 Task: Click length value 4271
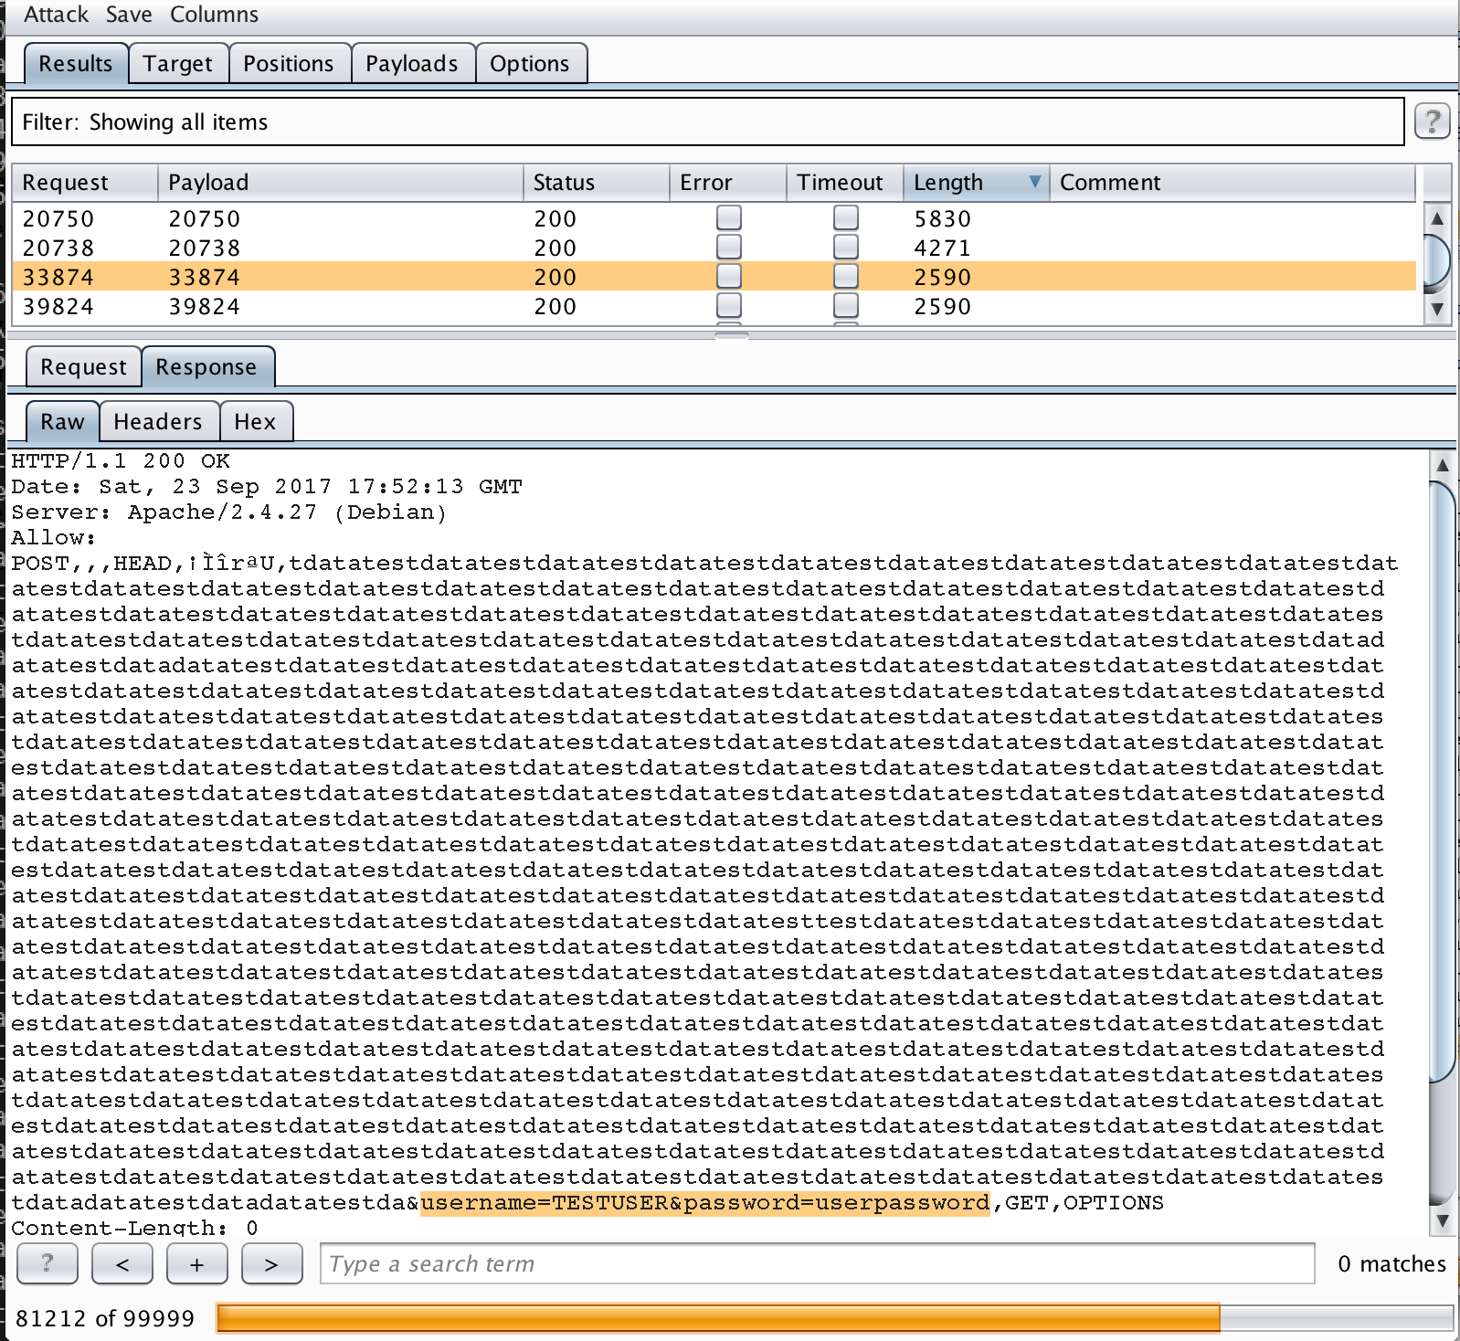coord(942,248)
